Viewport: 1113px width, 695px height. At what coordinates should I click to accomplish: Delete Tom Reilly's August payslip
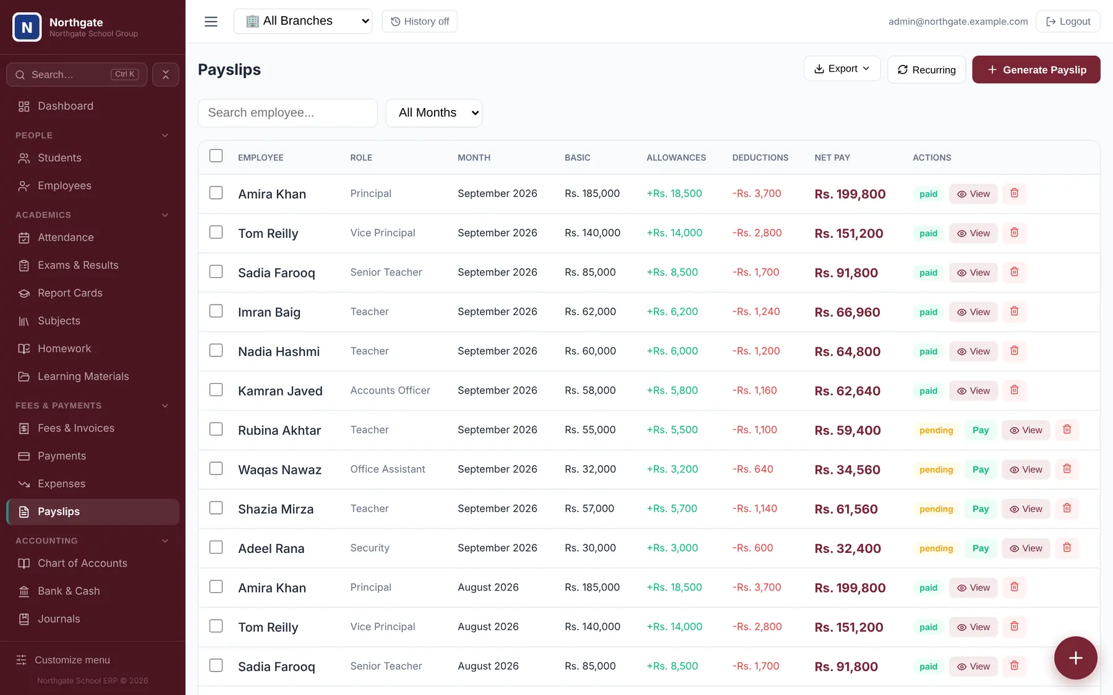pos(1014,626)
